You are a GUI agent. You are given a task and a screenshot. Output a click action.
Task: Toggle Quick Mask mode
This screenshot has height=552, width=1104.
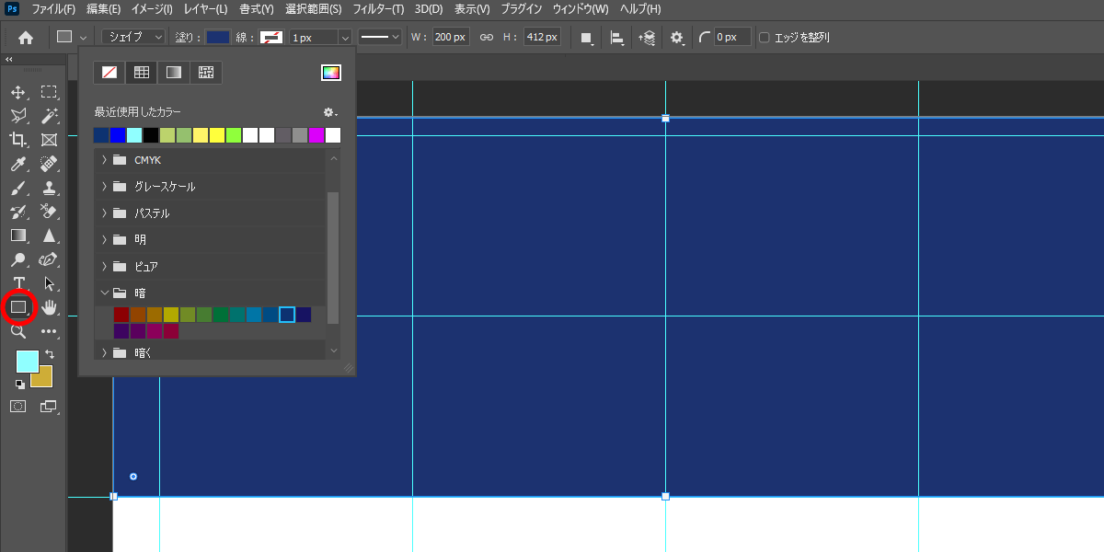(x=18, y=406)
